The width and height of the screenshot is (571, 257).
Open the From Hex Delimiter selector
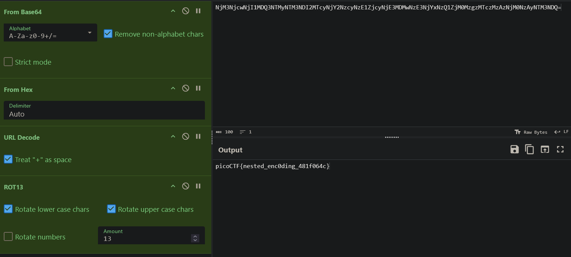104,111
